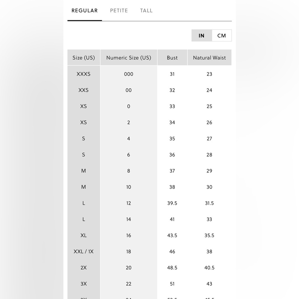Click numeric size 16 cell
The height and width of the screenshot is (299, 299).
[129, 236]
